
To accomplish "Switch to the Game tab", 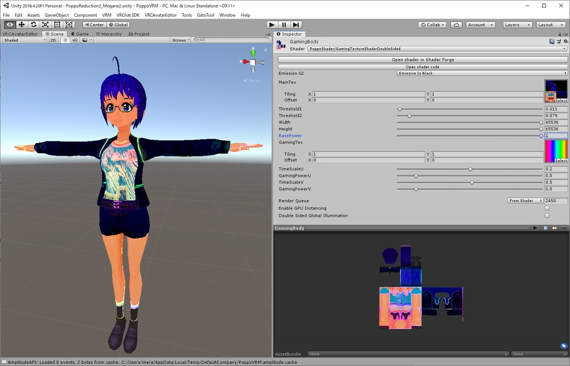I will coord(80,34).
